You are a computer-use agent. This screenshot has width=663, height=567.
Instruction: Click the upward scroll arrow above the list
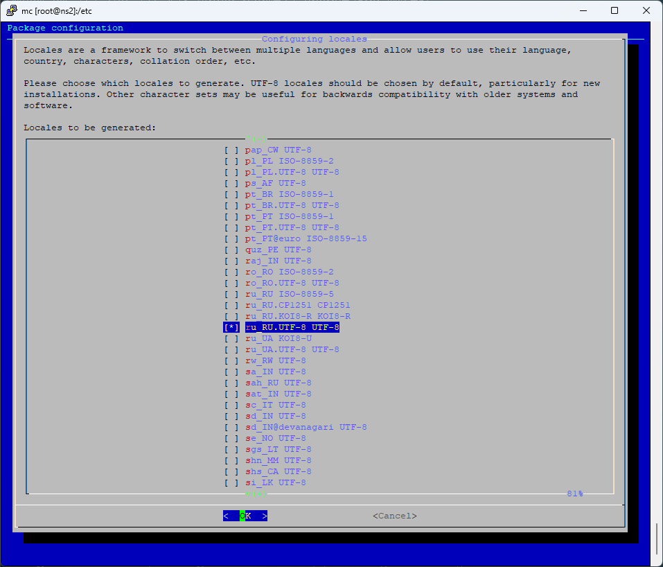pyautogui.click(x=249, y=138)
